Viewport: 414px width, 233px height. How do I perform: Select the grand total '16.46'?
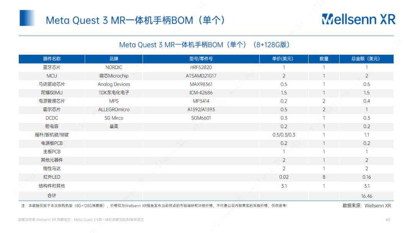click(x=366, y=196)
